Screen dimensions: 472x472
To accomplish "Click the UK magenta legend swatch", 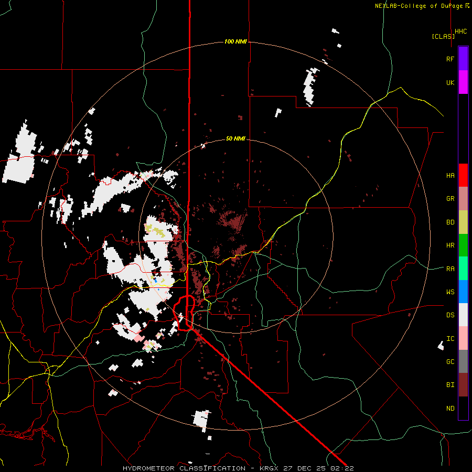I will pyautogui.click(x=463, y=82).
